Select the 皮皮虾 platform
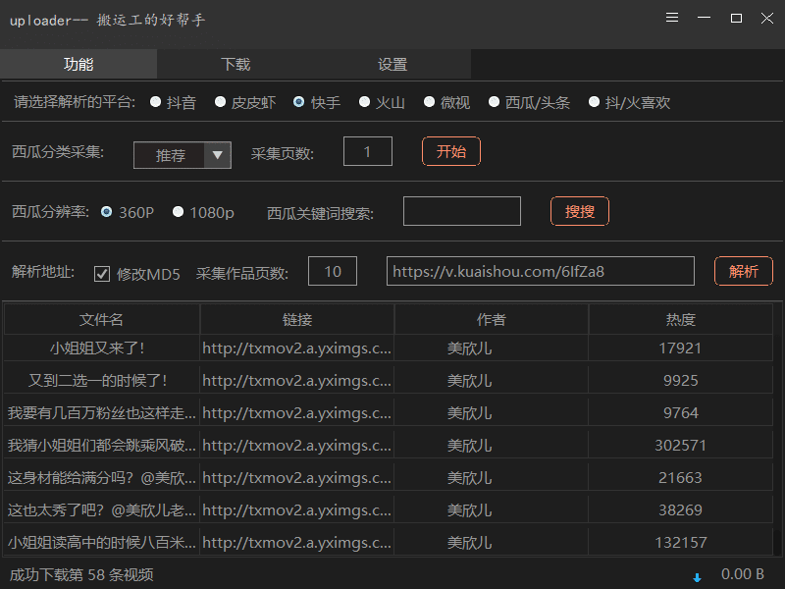Screen dimensions: 785x589 (x=221, y=100)
